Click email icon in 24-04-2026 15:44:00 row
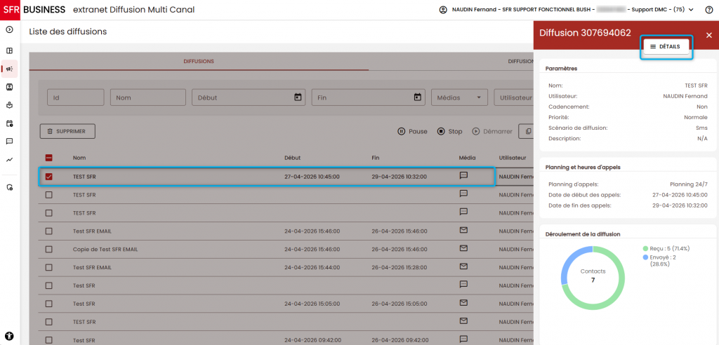The image size is (719, 345). [463, 266]
